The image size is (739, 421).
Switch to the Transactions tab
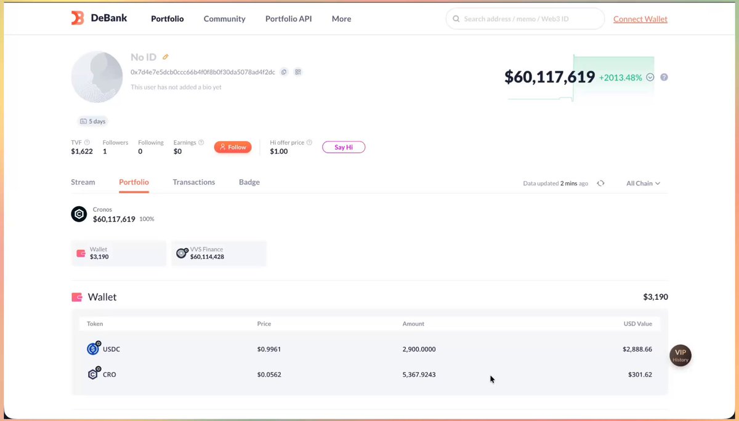(194, 182)
